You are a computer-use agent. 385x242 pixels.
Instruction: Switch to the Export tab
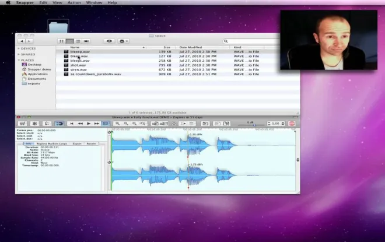[x=77, y=143]
